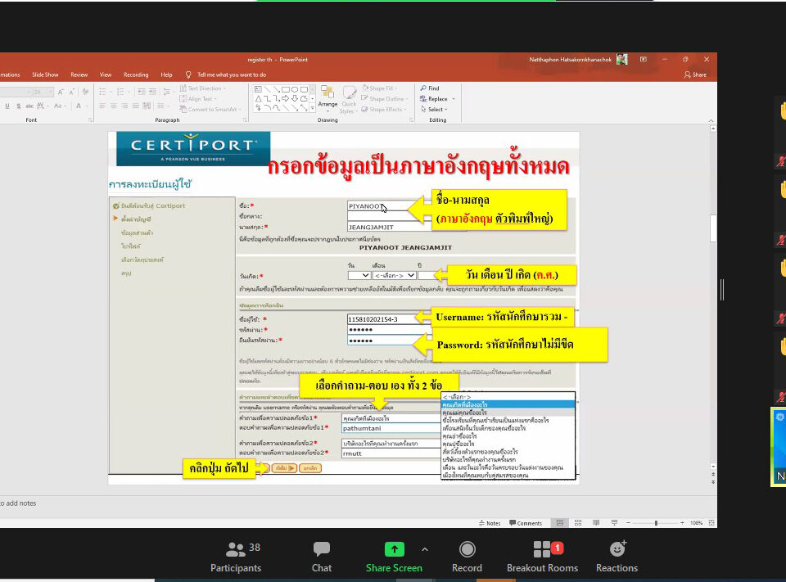
Task: Toggle the Notes pane in the status bar
Action: click(x=490, y=523)
